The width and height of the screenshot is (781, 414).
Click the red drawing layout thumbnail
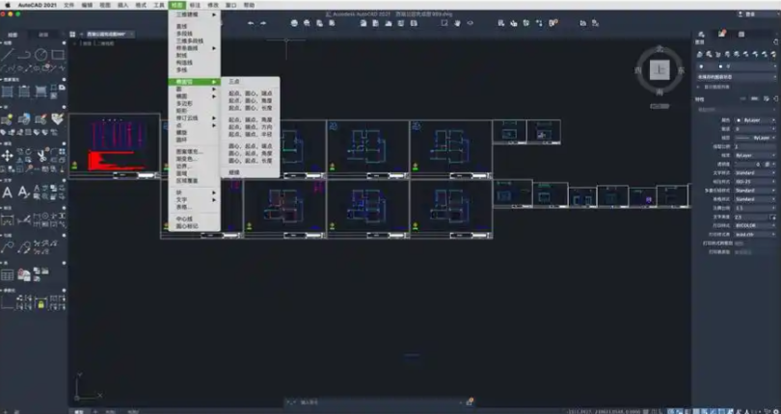pos(115,144)
